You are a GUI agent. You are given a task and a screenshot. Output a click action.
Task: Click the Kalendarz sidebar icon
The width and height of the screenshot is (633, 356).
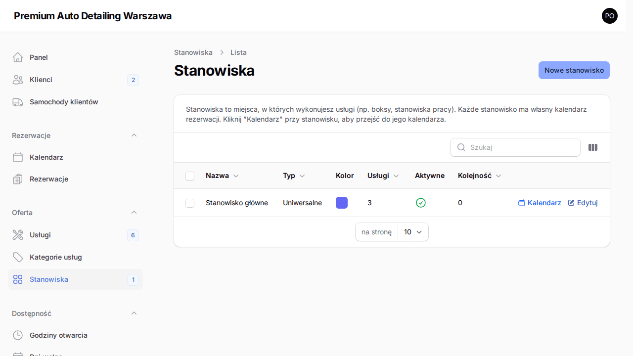(x=18, y=157)
